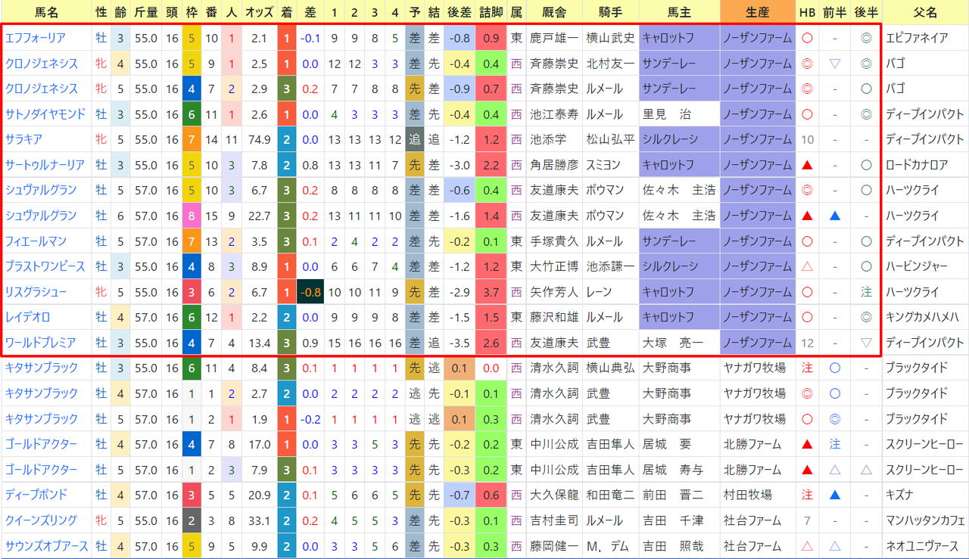
Task: Sort by the 馬名 column header
Action: (47, 12)
